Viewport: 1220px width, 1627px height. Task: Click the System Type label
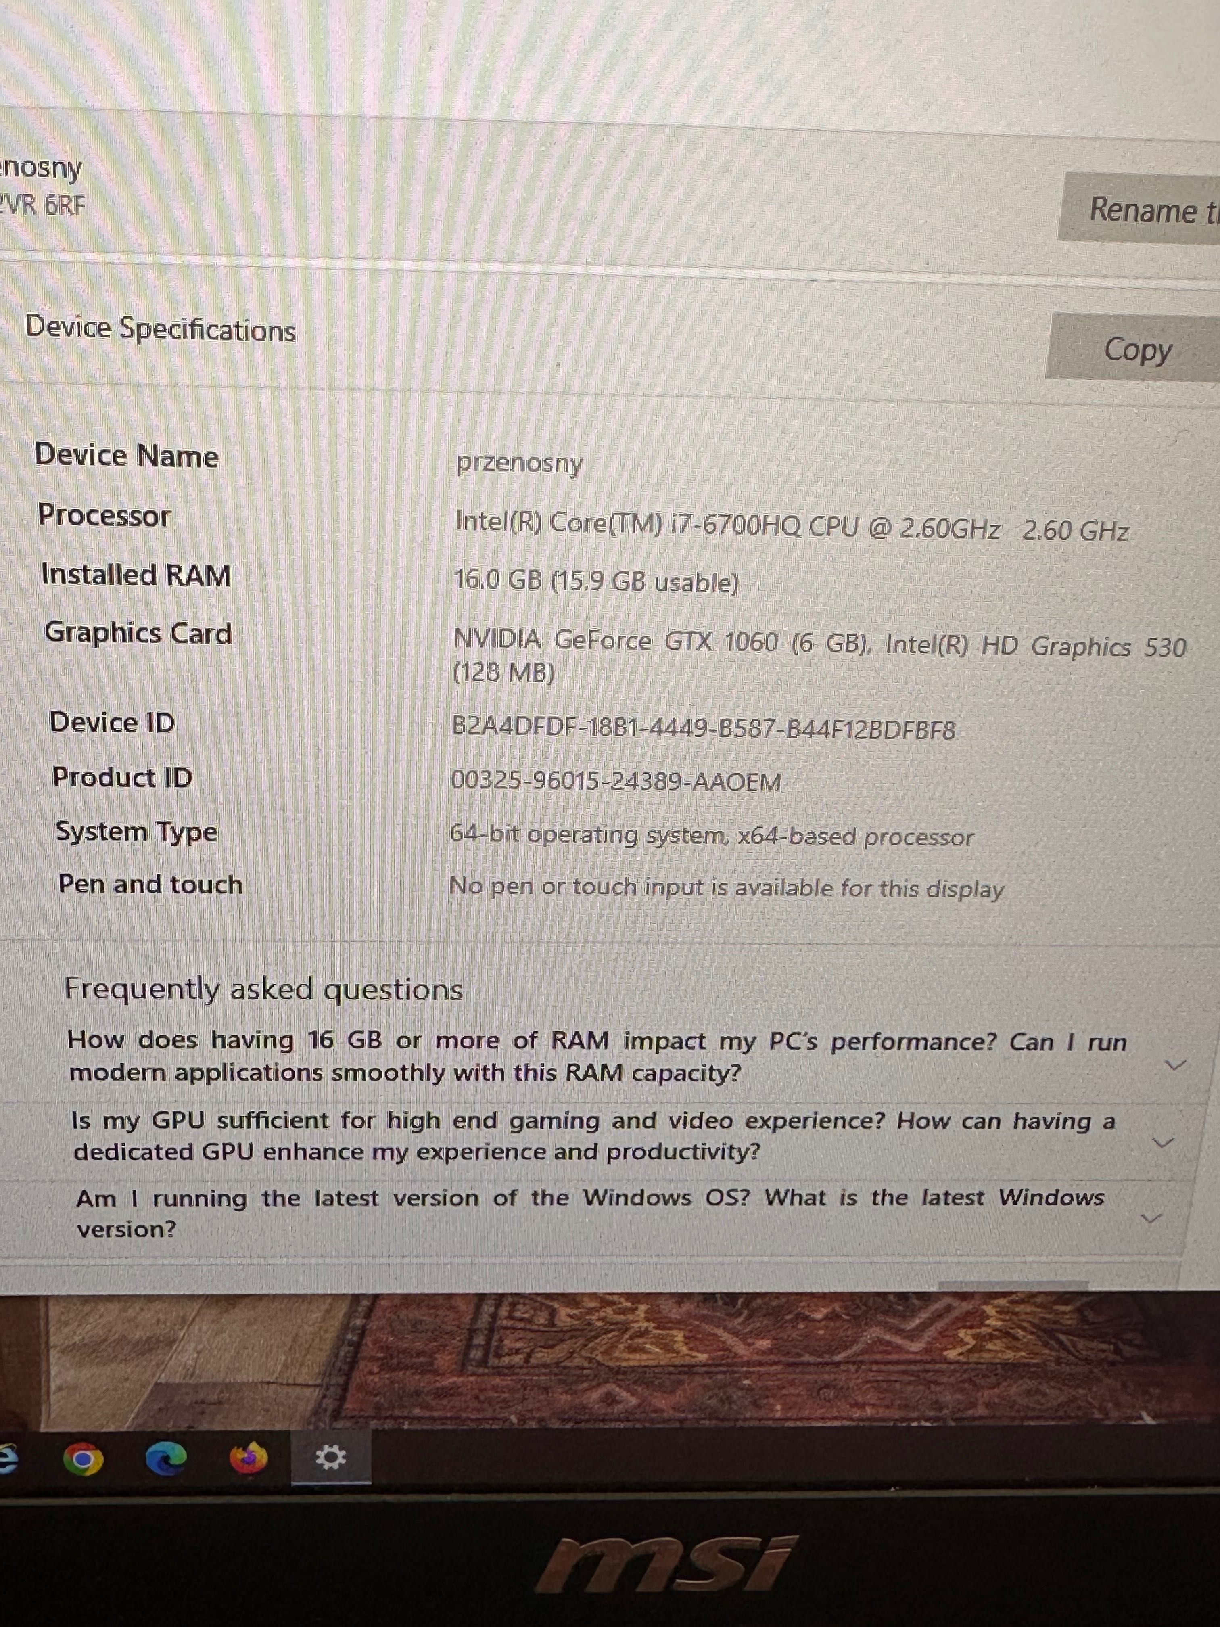tap(137, 832)
